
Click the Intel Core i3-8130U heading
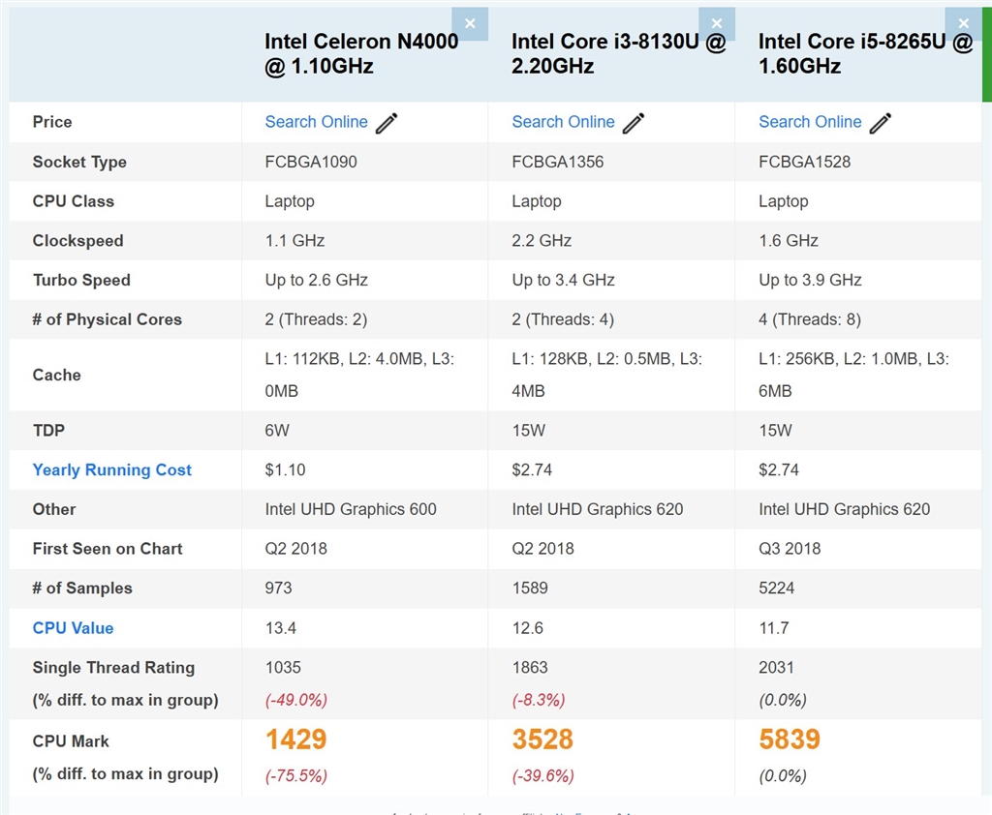coord(618,53)
